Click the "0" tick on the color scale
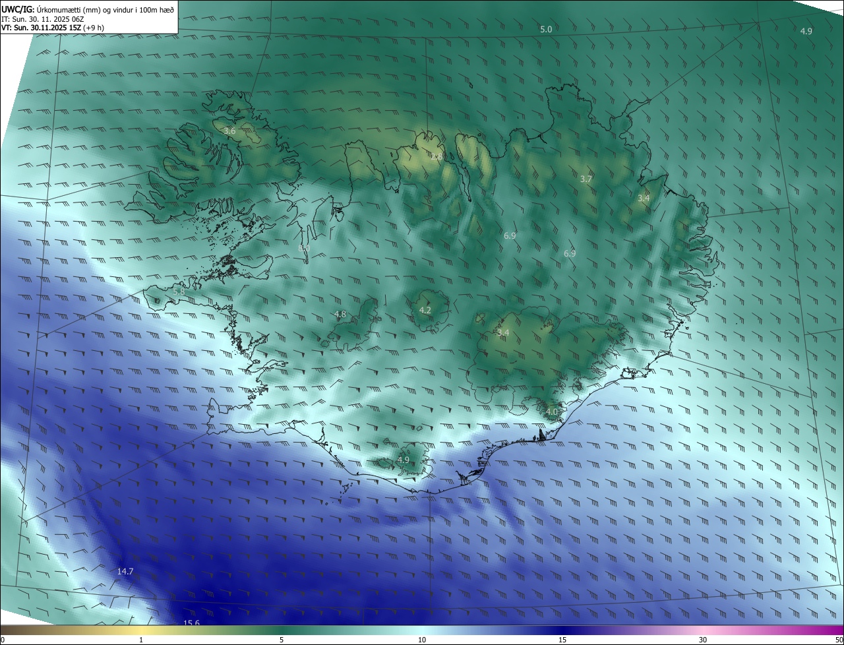 [3, 640]
